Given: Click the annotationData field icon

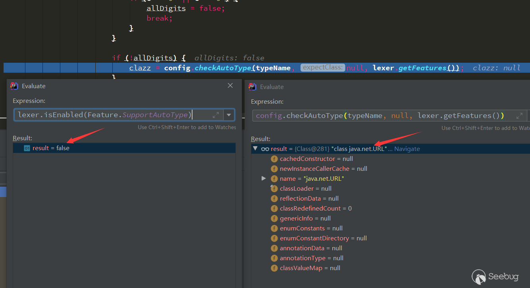Looking at the screenshot, I should click(274, 248).
